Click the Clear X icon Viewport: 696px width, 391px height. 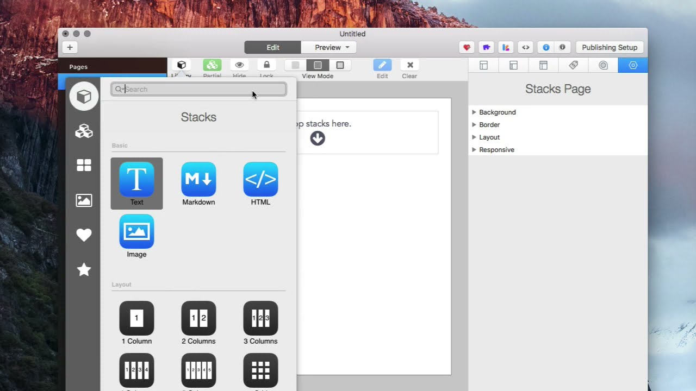pos(410,65)
